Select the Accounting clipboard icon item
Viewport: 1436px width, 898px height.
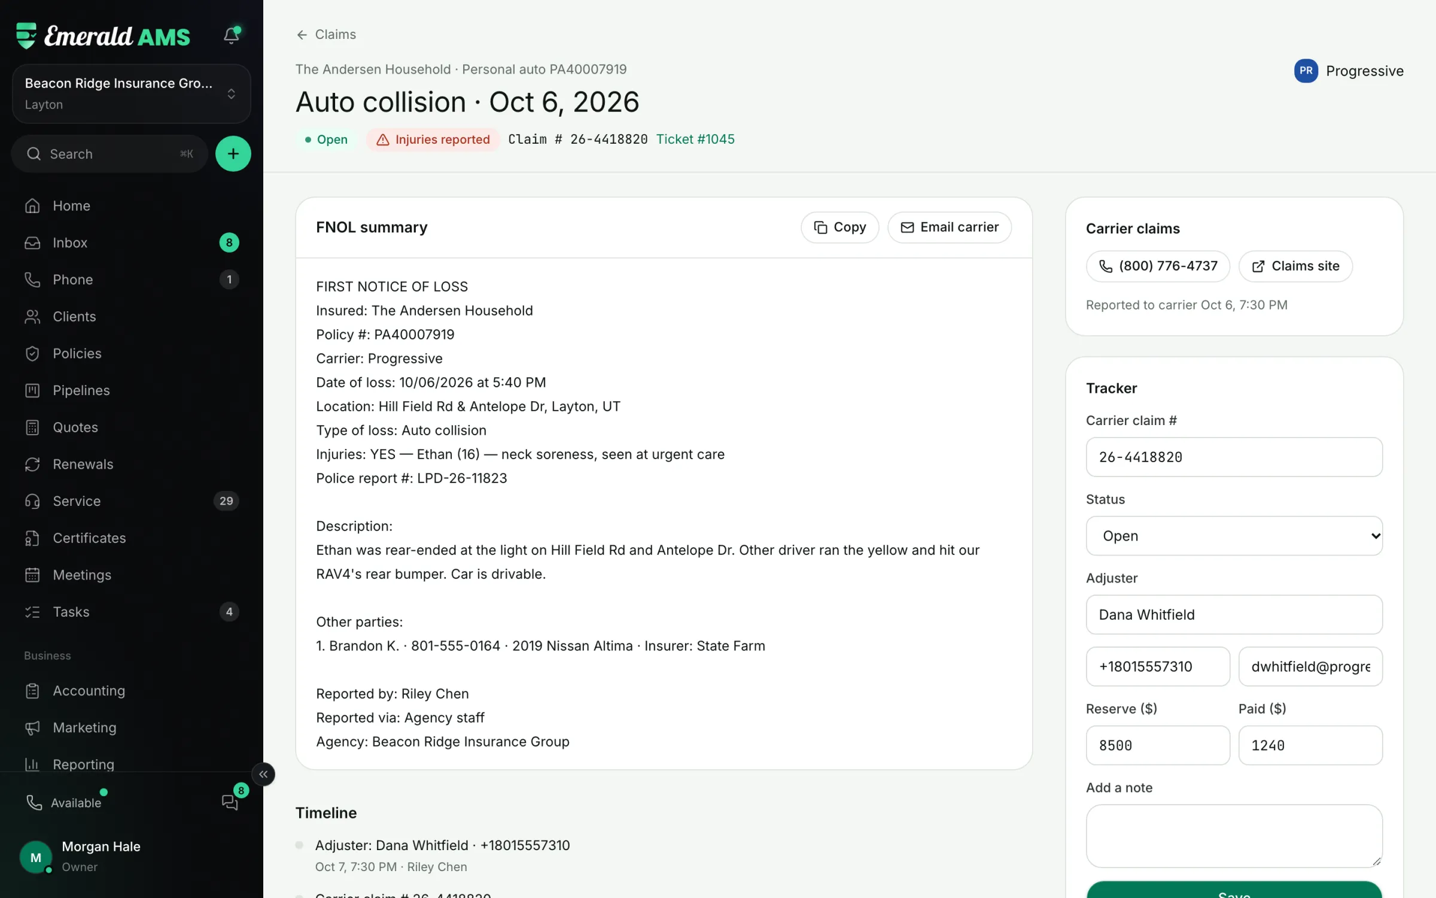pos(132,690)
